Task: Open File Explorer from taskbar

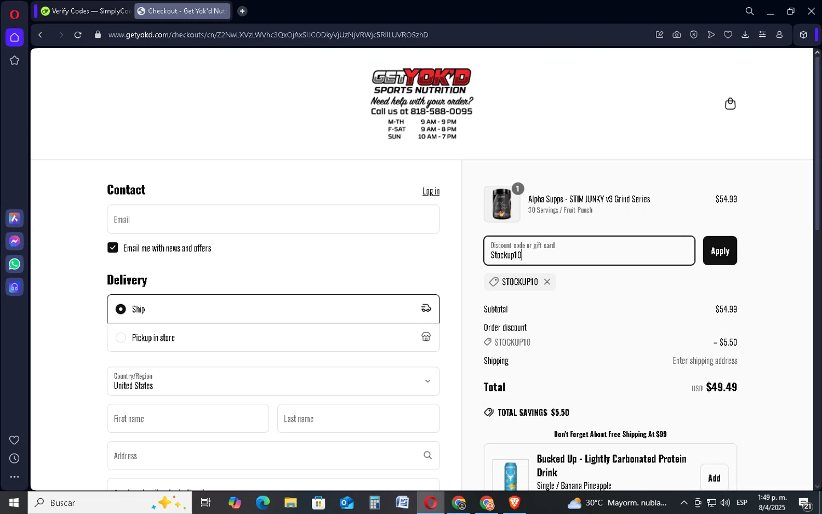Action: 290,502
